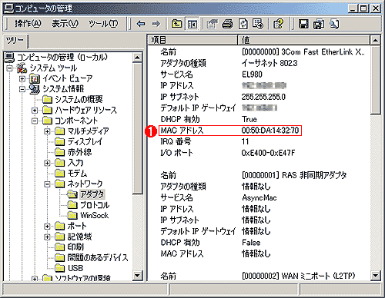This screenshot has width=385, height=298.
Task: Click the 3Com Fast EtherLink adapter name
Action: (x=303, y=52)
